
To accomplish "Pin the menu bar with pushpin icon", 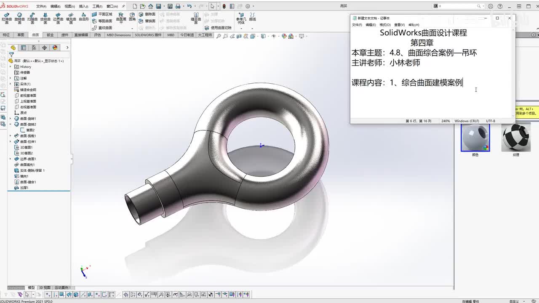I will [123, 6].
